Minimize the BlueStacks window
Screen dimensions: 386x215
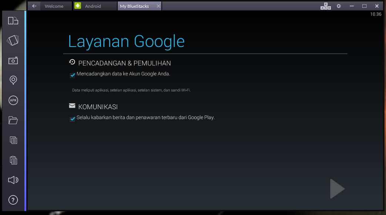(352, 6)
